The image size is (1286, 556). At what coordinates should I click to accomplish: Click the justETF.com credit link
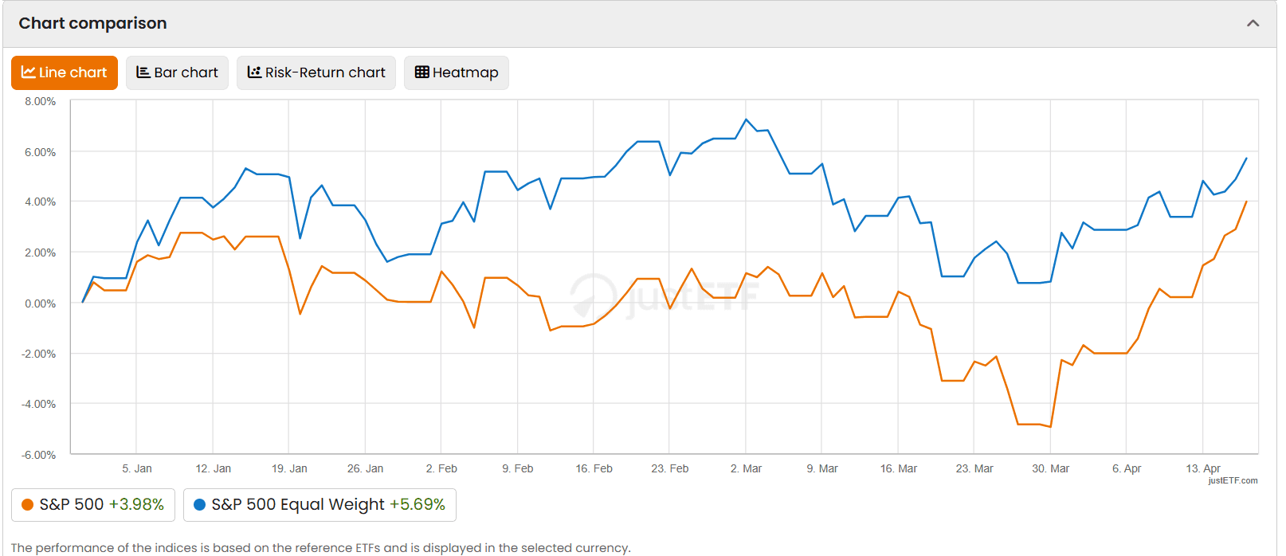pos(1233,480)
